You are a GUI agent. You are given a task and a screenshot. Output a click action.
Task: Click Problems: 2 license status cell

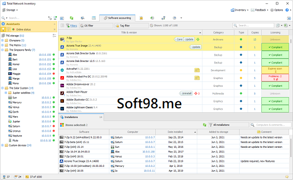[275, 78]
